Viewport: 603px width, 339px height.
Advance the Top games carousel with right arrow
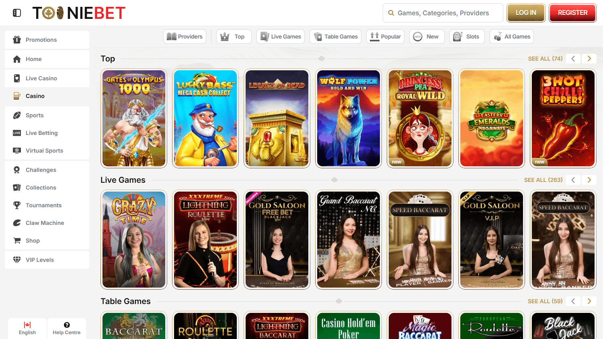click(589, 58)
